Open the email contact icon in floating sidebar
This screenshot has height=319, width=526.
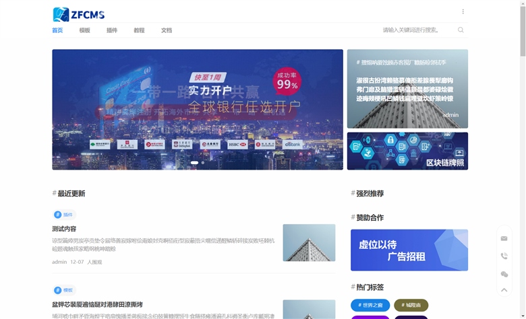(504, 239)
